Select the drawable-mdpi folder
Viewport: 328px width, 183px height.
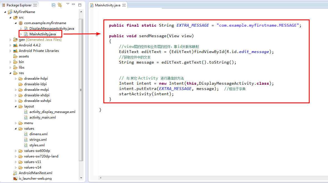pyautogui.click(x=36, y=90)
